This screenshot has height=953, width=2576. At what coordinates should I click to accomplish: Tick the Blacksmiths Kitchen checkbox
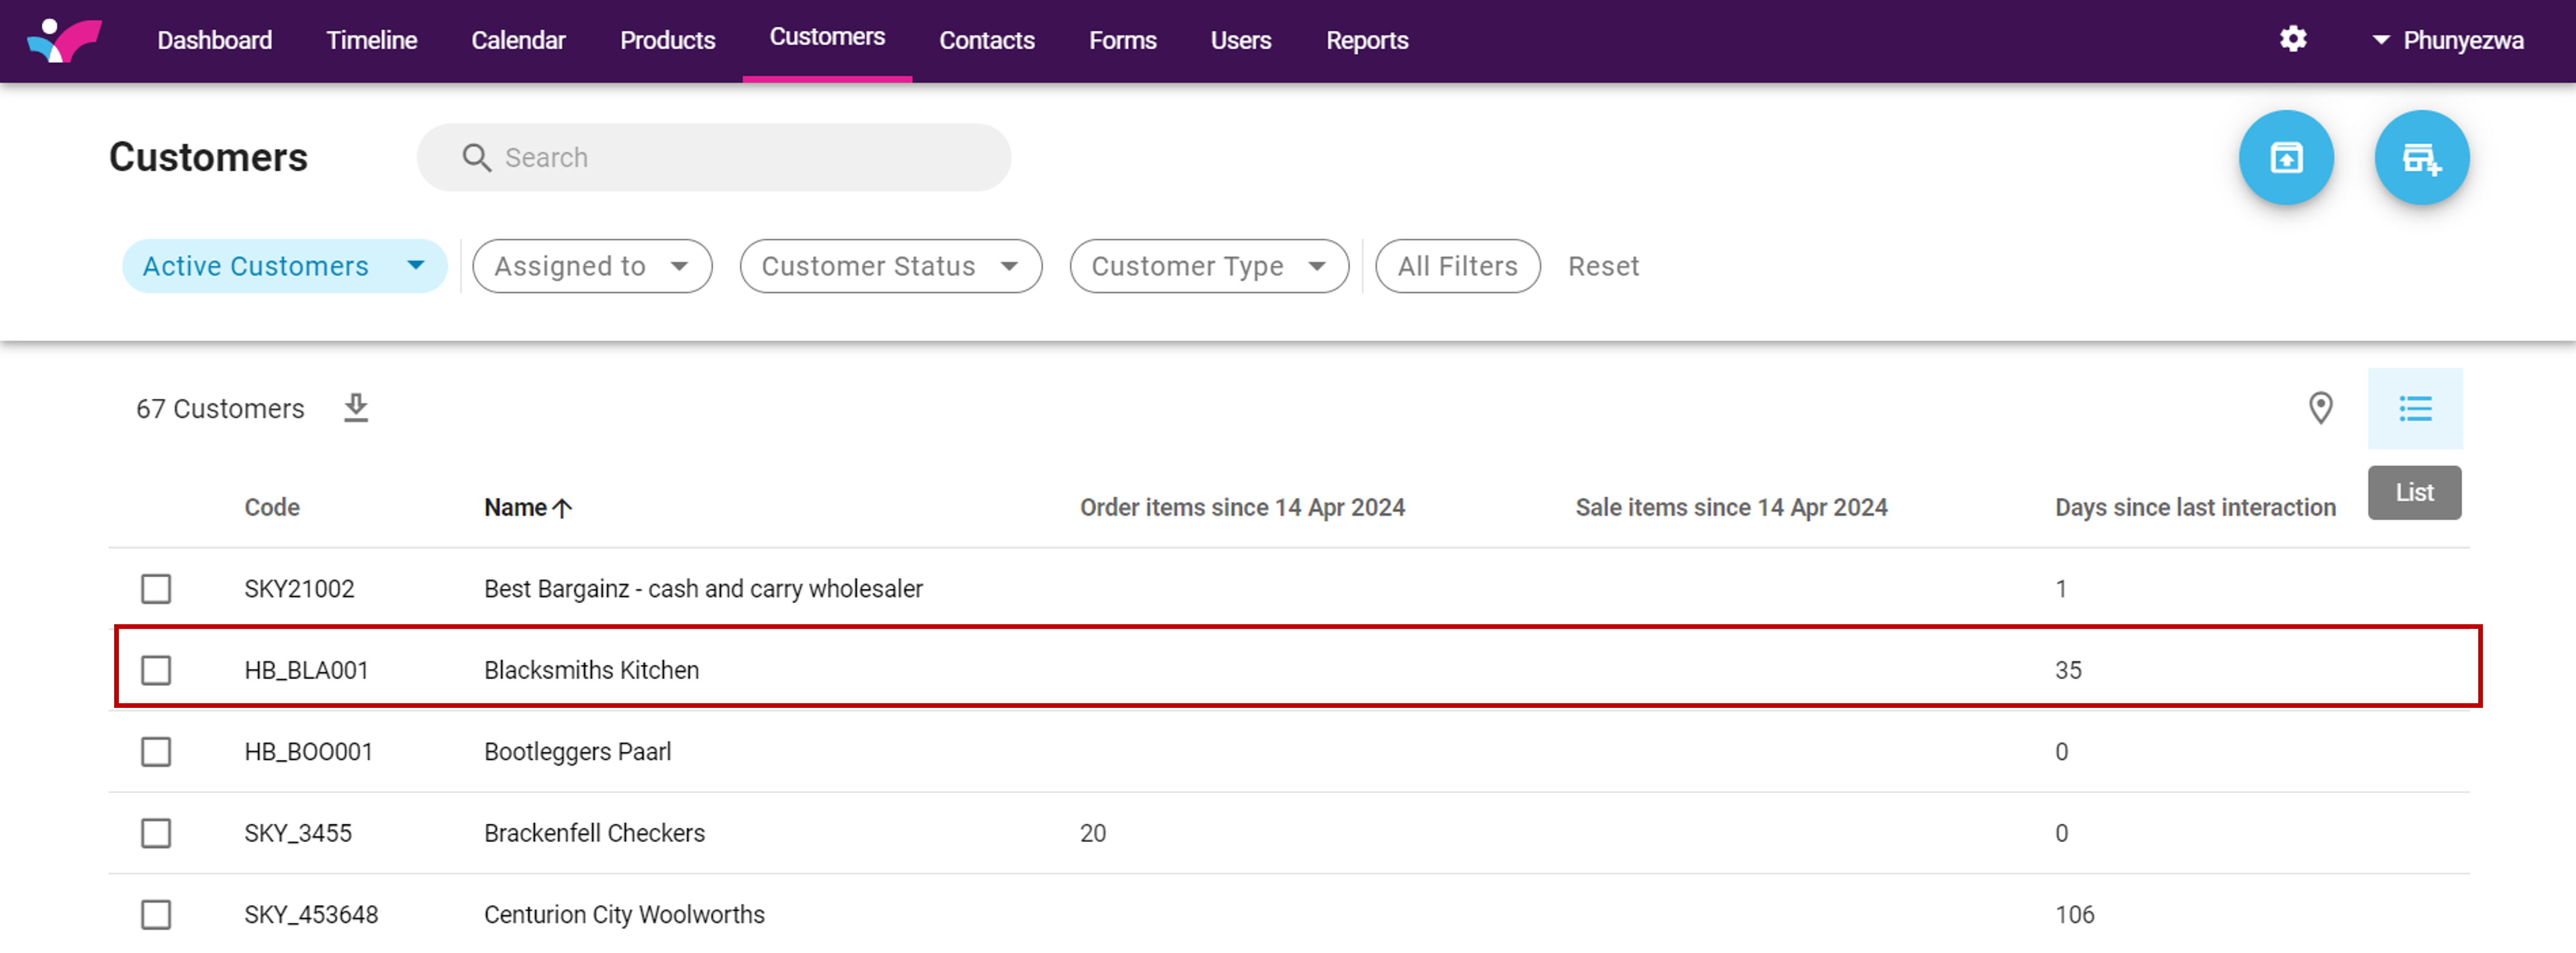click(156, 670)
